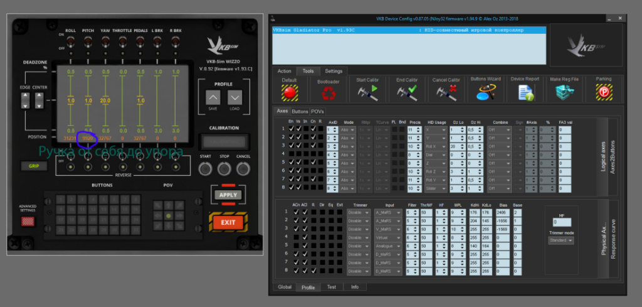Click the red Advanced Settings button in WIZZO
Image resolution: width=642 pixels, height=307 pixels.
point(28,222)
